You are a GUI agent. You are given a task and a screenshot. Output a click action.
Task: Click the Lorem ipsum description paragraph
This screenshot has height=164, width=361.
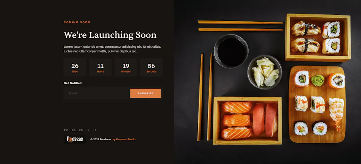click(x=112, y=49)
